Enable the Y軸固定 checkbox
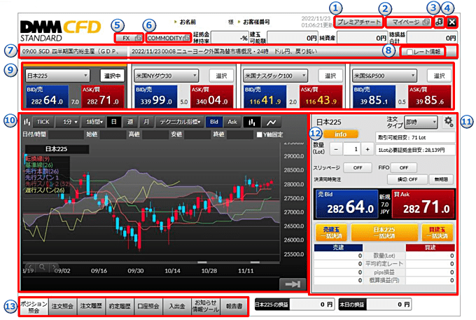The height and width of the screenshot is (320, 476). point(259,134)
